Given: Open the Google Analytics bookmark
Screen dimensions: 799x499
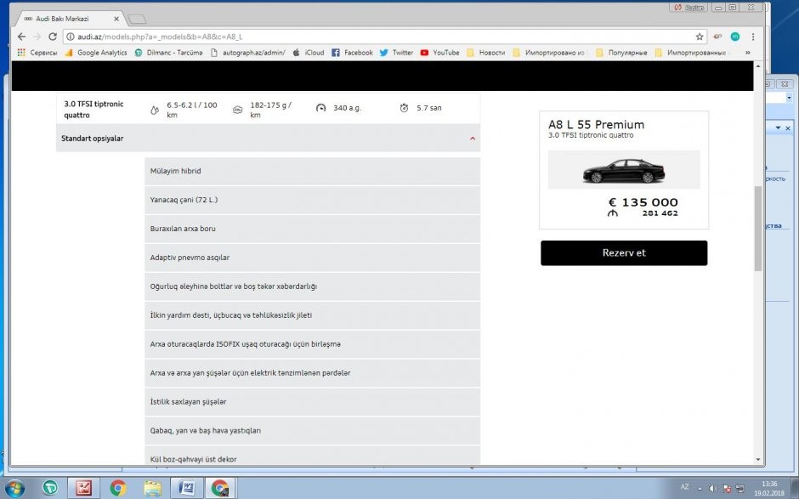Looking at the screenshot, I should [x=95, y=53].
